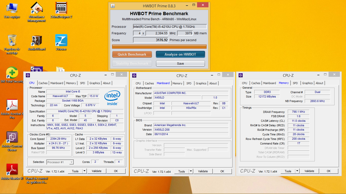
Task: Click DRAM Frequency value 798.1 MHz
Action: 298,112
